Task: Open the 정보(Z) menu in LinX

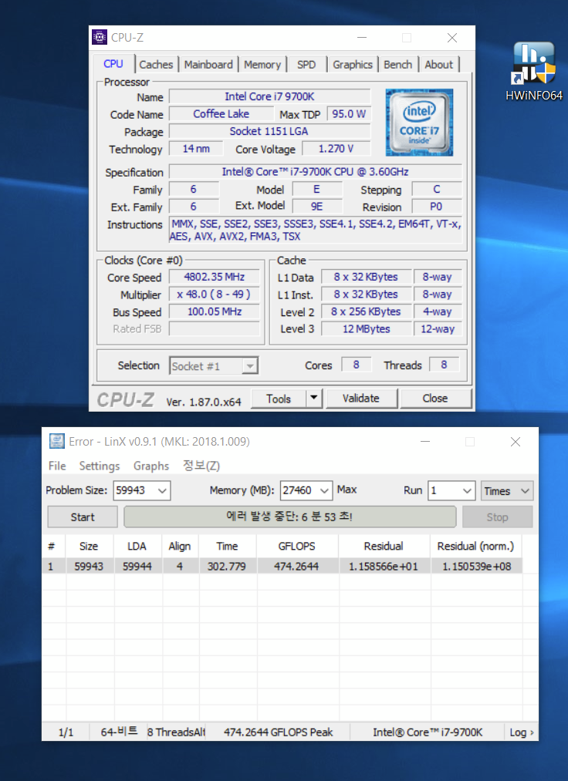Action: pos(201,466)
